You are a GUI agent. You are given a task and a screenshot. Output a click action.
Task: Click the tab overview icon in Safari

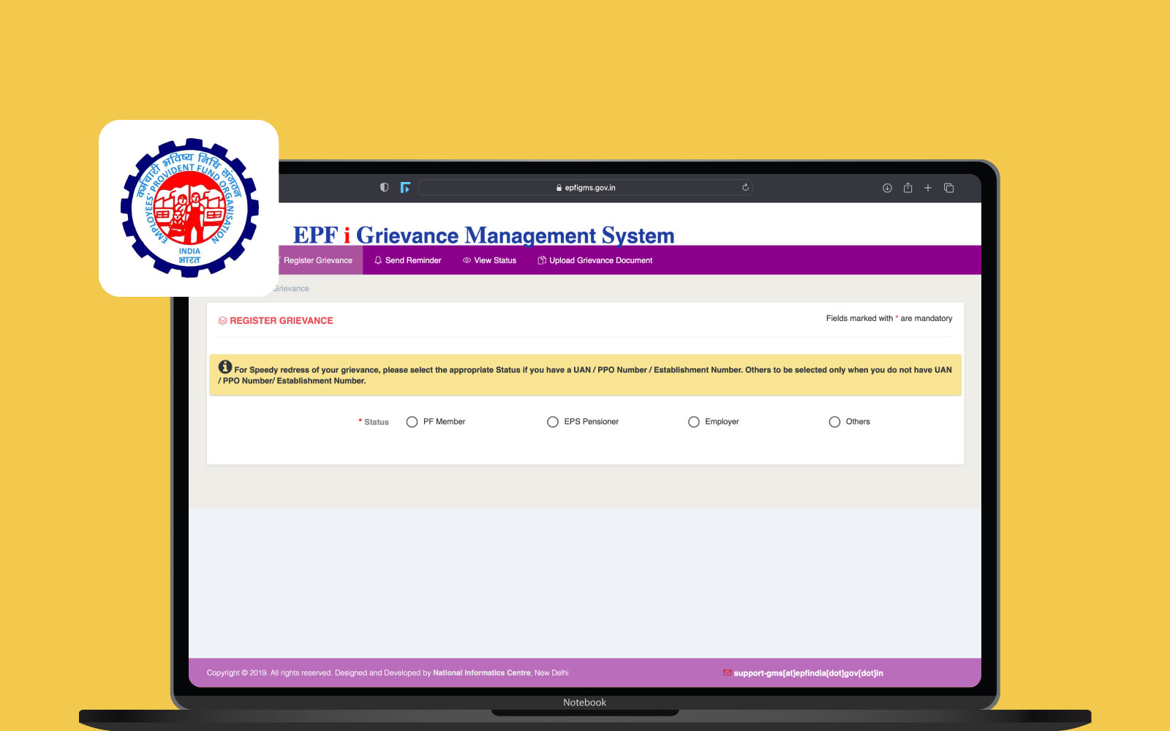(x=948, y=187)
